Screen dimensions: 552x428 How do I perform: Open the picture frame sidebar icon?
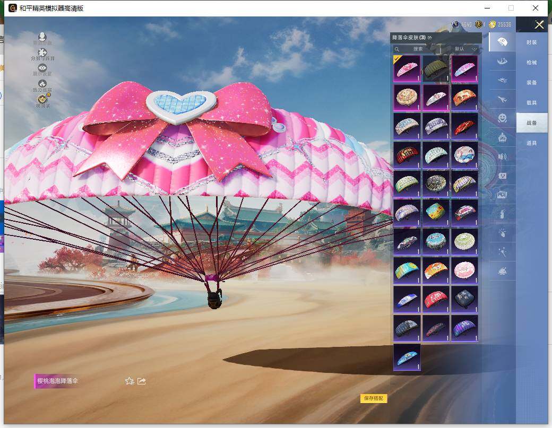pos(502,195)
